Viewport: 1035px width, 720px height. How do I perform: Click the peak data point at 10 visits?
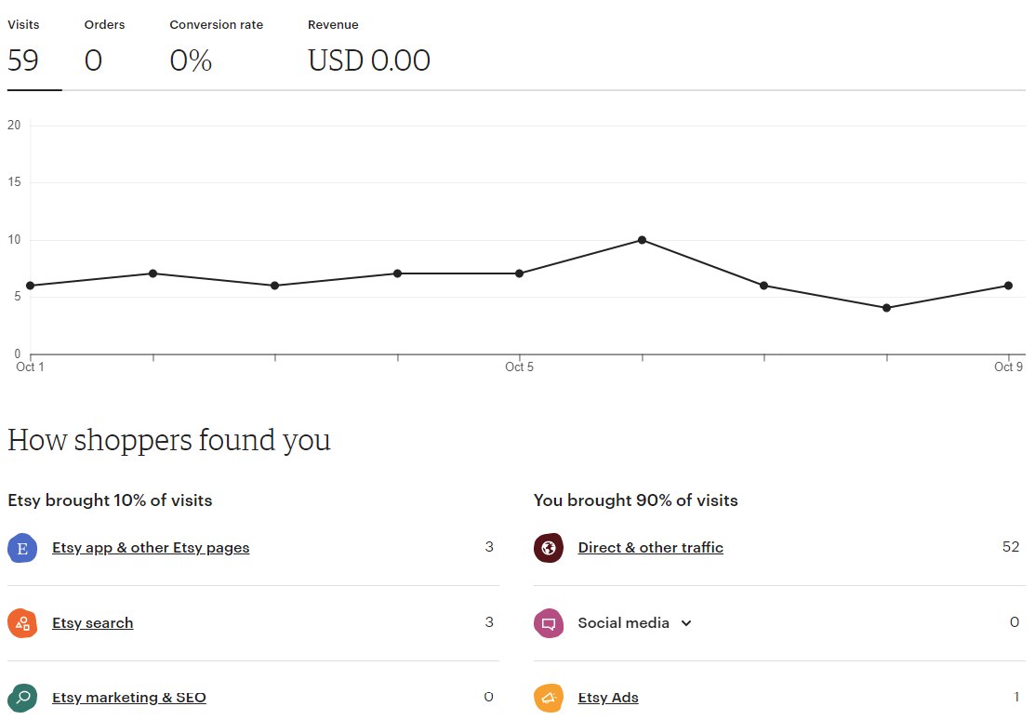coord(643,240)
